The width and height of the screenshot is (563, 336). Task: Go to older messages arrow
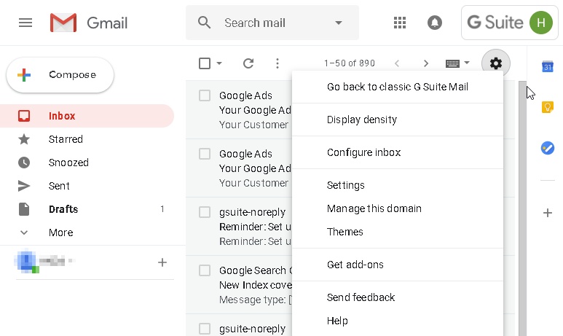click(x=426, y=63)
